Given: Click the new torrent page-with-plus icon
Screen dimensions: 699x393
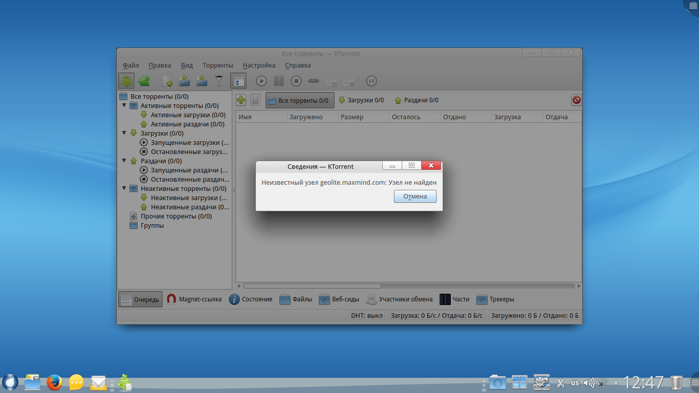Looking at the screenshot, I should tap(167, 81).
